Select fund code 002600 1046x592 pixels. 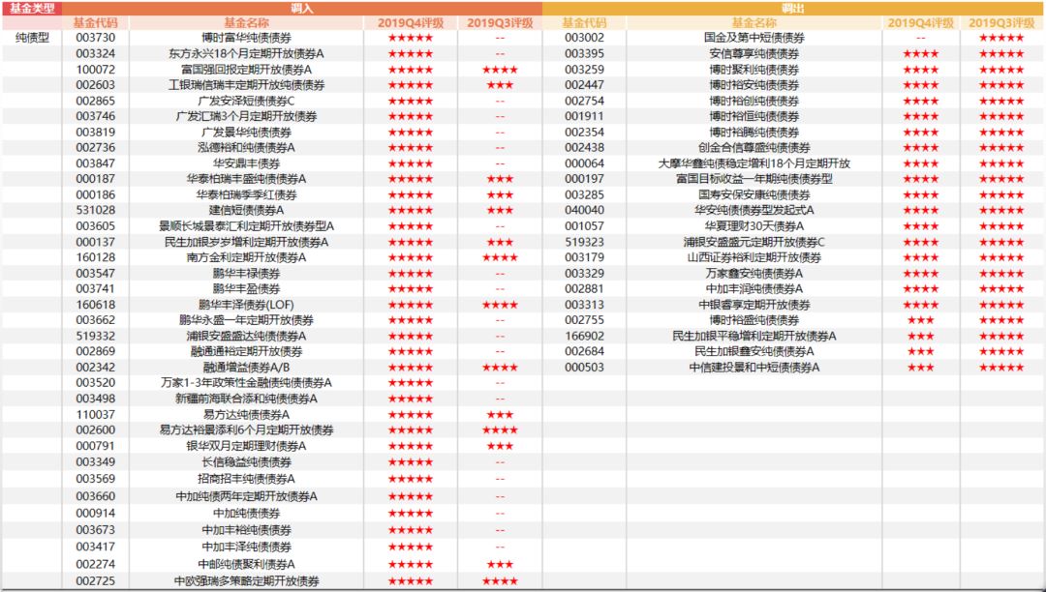(95, 430)
